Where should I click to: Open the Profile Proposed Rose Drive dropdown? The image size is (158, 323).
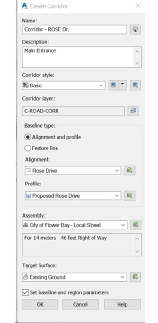click(73, 196)
